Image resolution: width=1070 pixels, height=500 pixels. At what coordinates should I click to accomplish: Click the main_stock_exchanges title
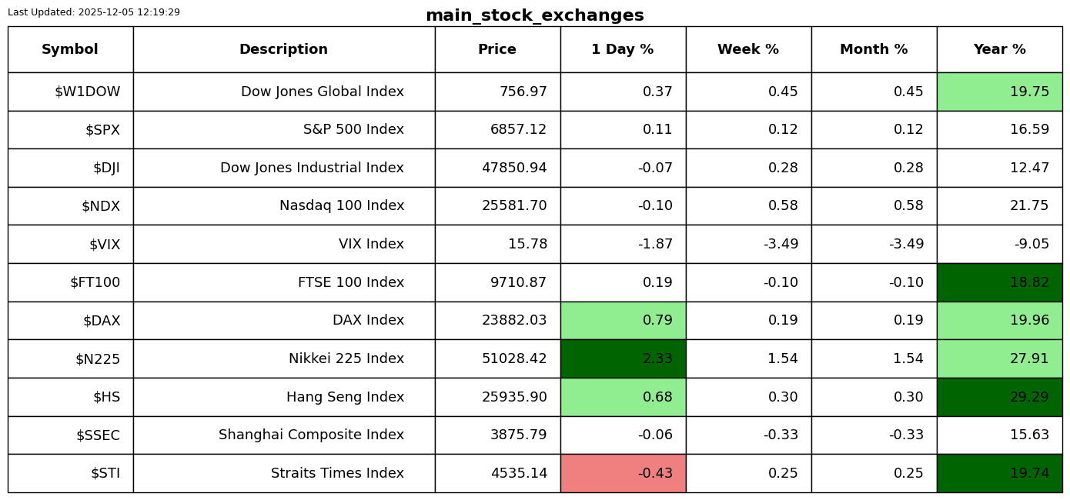[x=535, y=16]
